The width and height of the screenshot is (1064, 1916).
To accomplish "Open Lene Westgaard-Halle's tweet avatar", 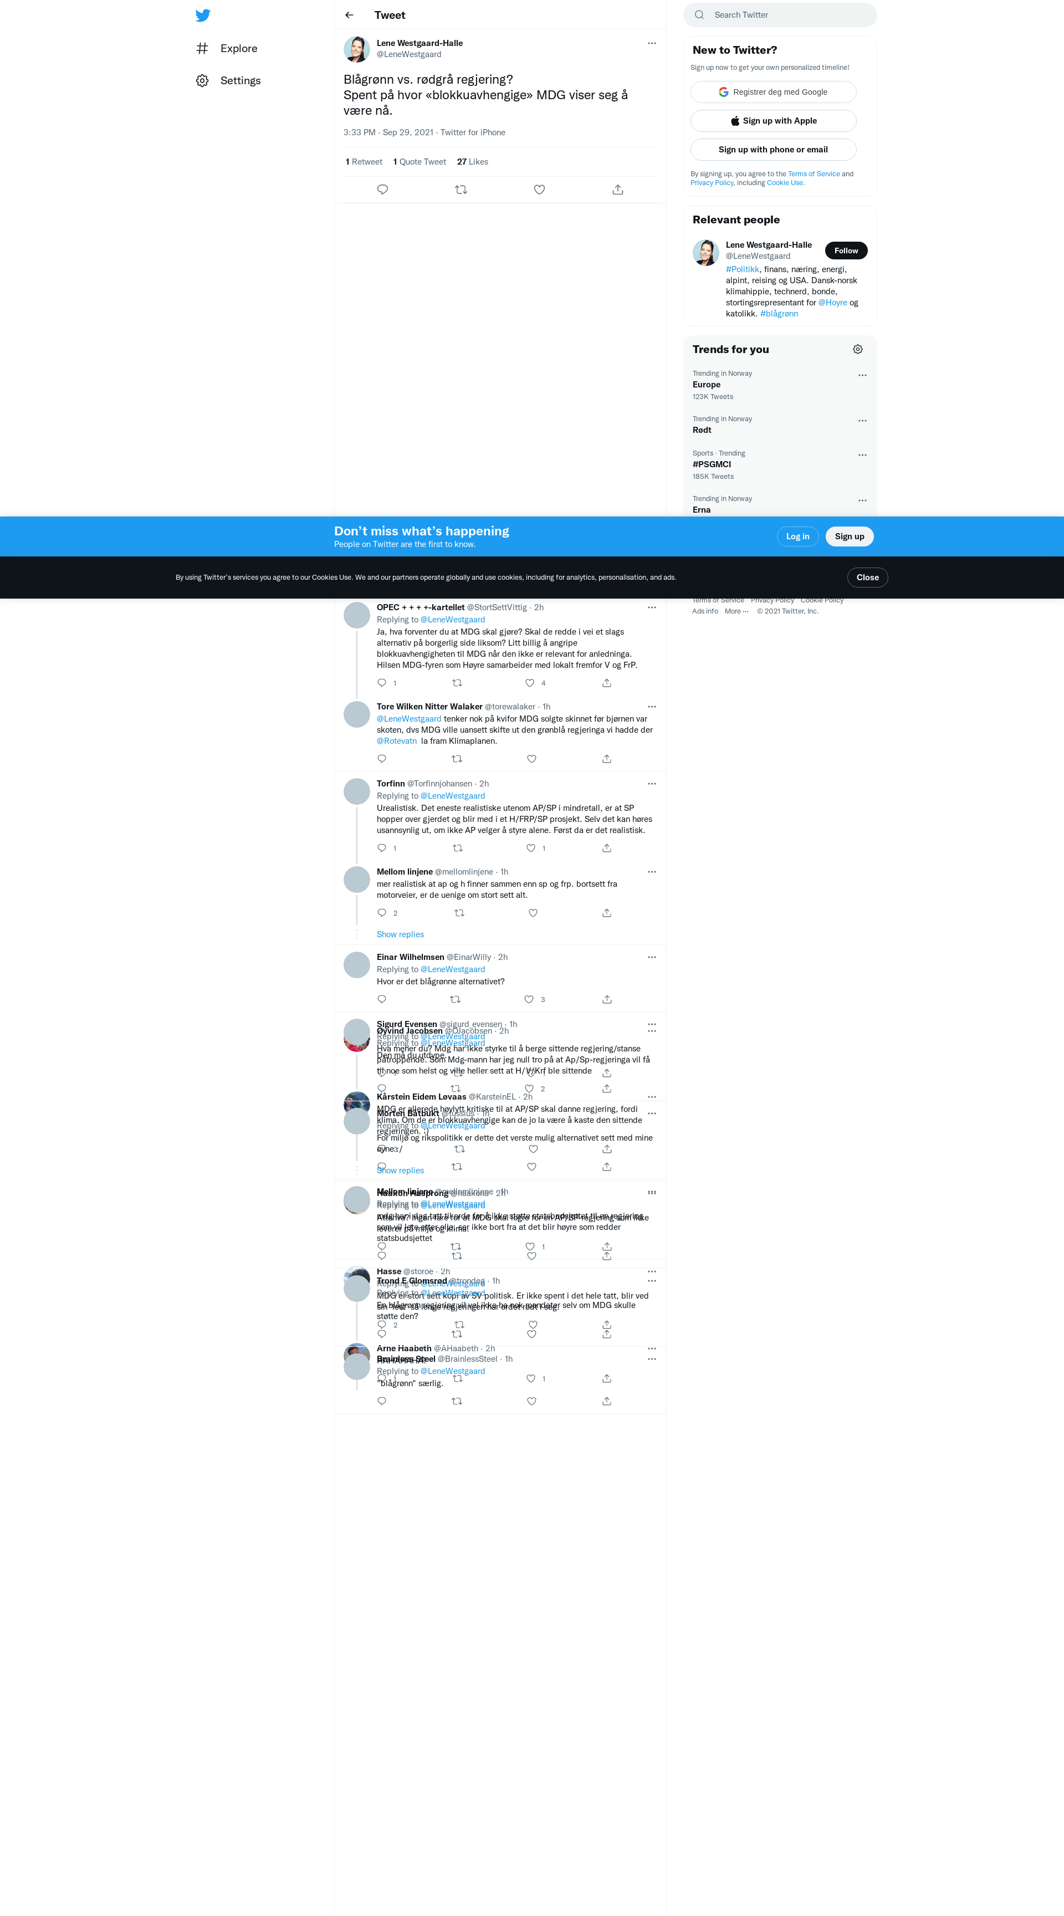I will [357, 49].
